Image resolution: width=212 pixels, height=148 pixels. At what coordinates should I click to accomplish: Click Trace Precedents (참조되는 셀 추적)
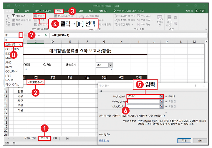[125, 16]
